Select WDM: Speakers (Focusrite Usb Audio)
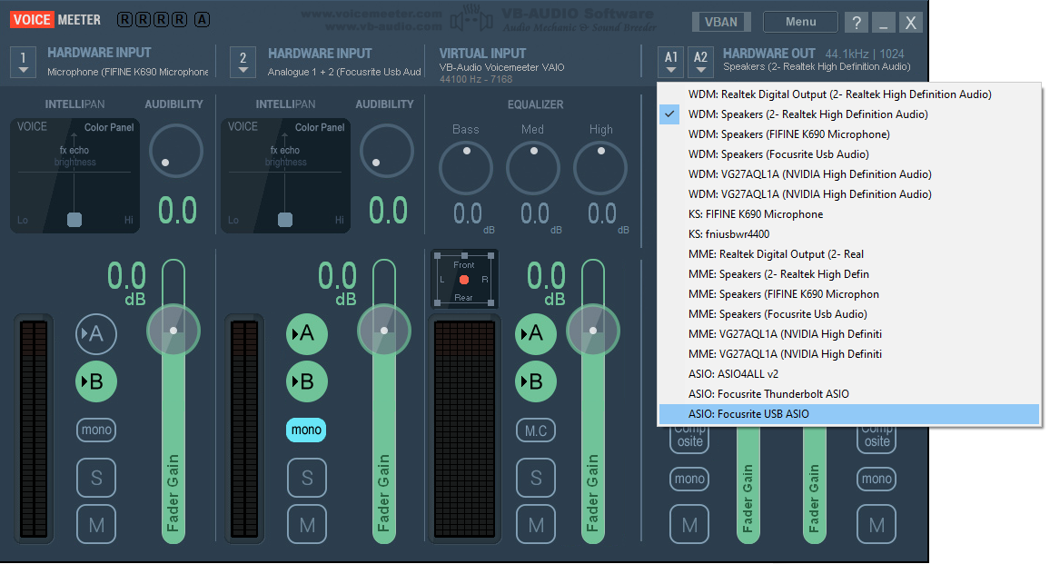 click(849, 154)
